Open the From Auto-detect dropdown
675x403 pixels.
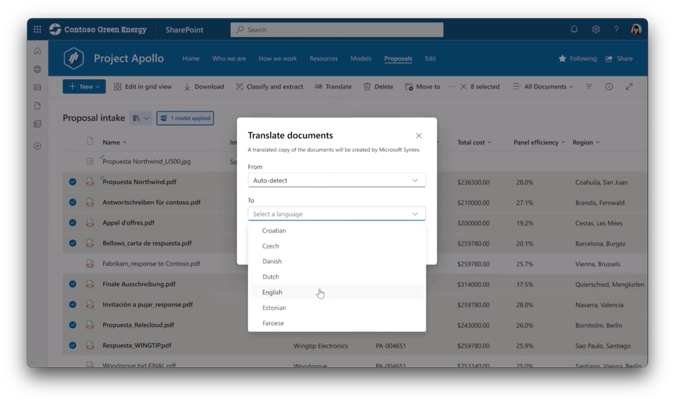[336, 180]
